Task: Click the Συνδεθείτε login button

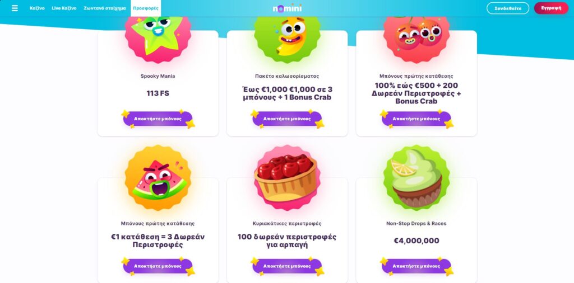Action: click(508, 8)
